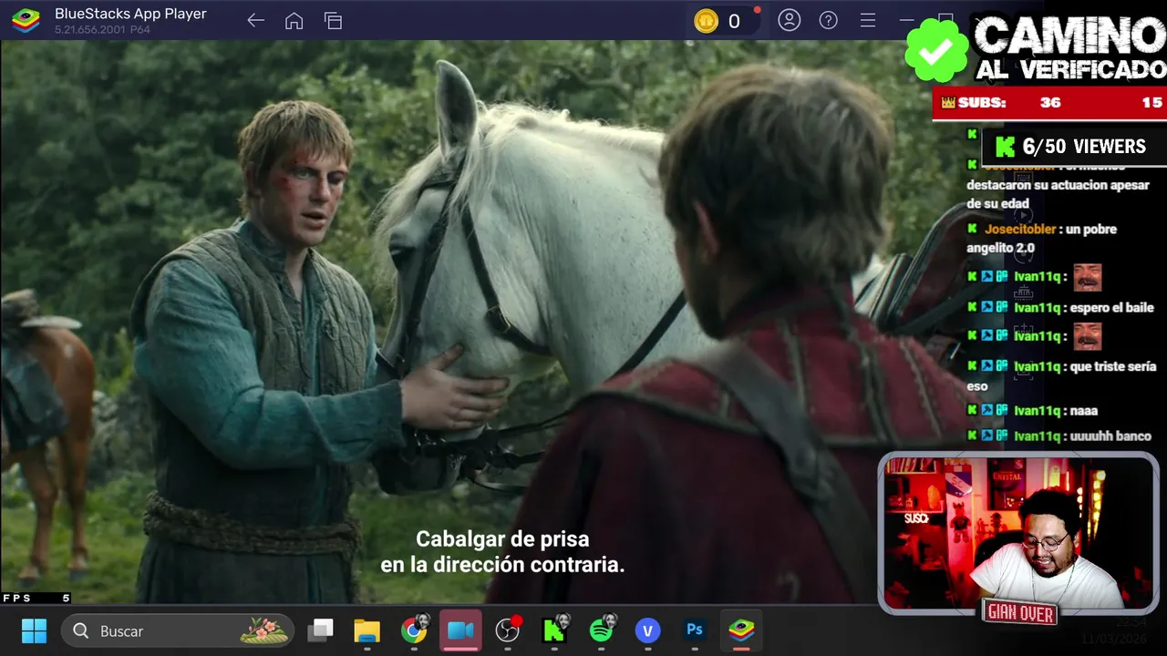1167x656 pixels.
Task: Switch to Spotify on the taskbar
Action: tap(602, 630)
